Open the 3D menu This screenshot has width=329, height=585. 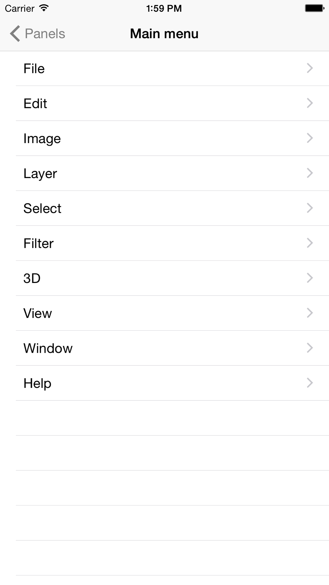pyautogui.click(x=164, y=278)
